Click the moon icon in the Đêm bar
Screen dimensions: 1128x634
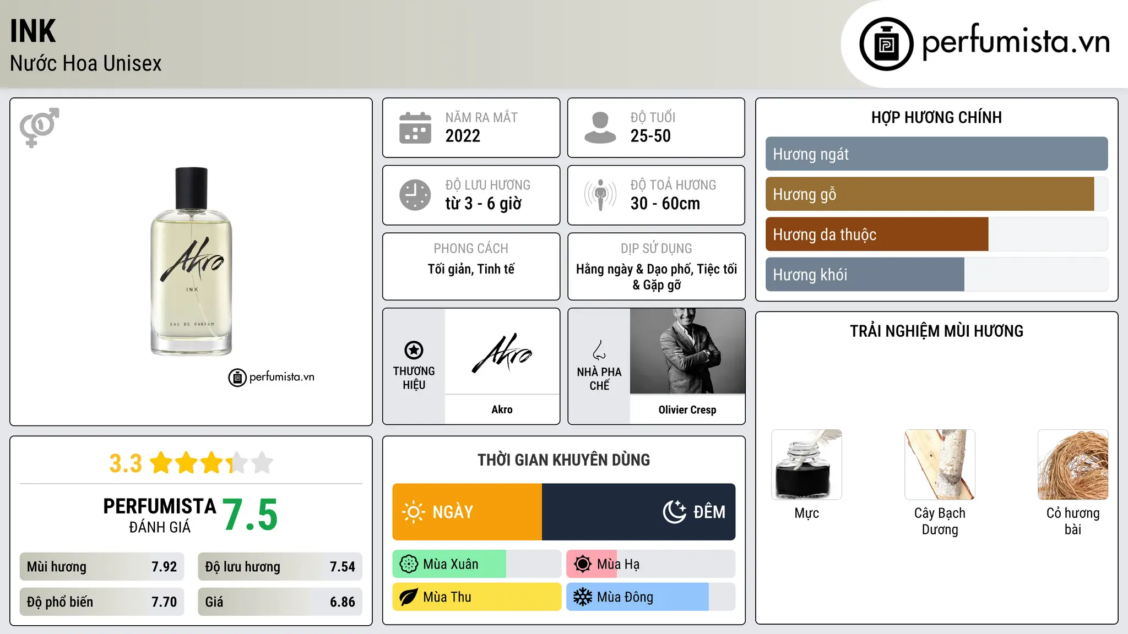pyautogui.click(x=675, y=512)
